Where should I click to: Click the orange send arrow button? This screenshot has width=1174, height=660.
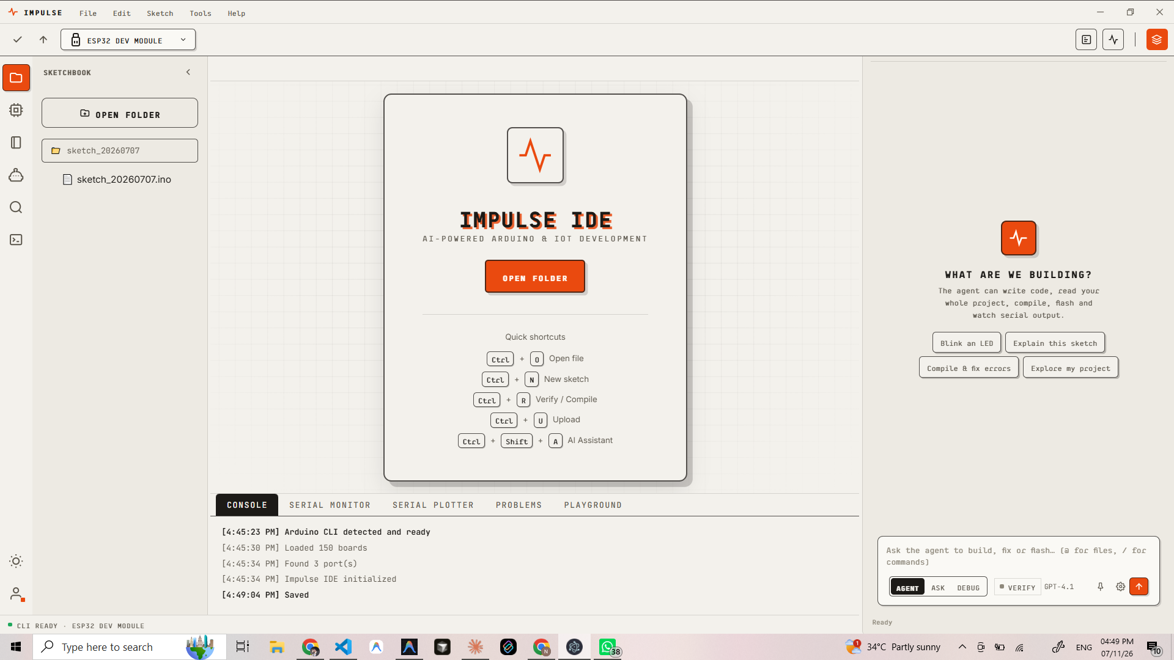(1139, 587)
